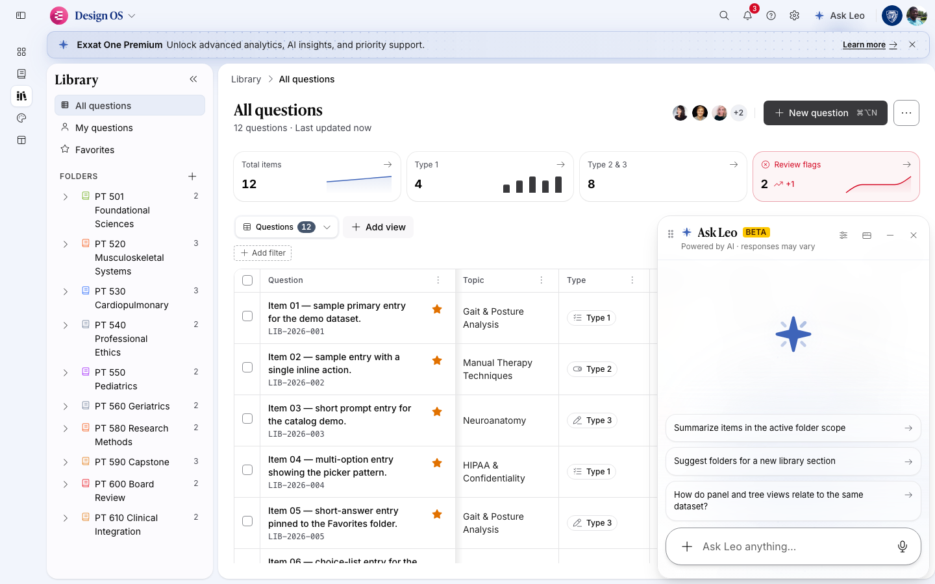Click the search magnifier icon
Viewport: 935px width, 584px height.
[x=724, y=16]
